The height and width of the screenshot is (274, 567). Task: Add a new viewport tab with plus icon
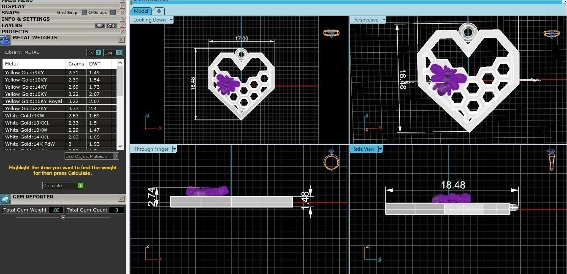click(159, 11)
